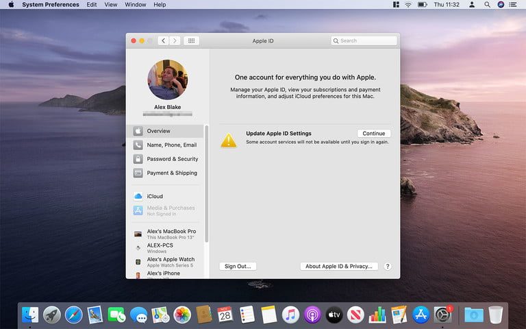Open Finder from the Dock

tap(30, 315)
